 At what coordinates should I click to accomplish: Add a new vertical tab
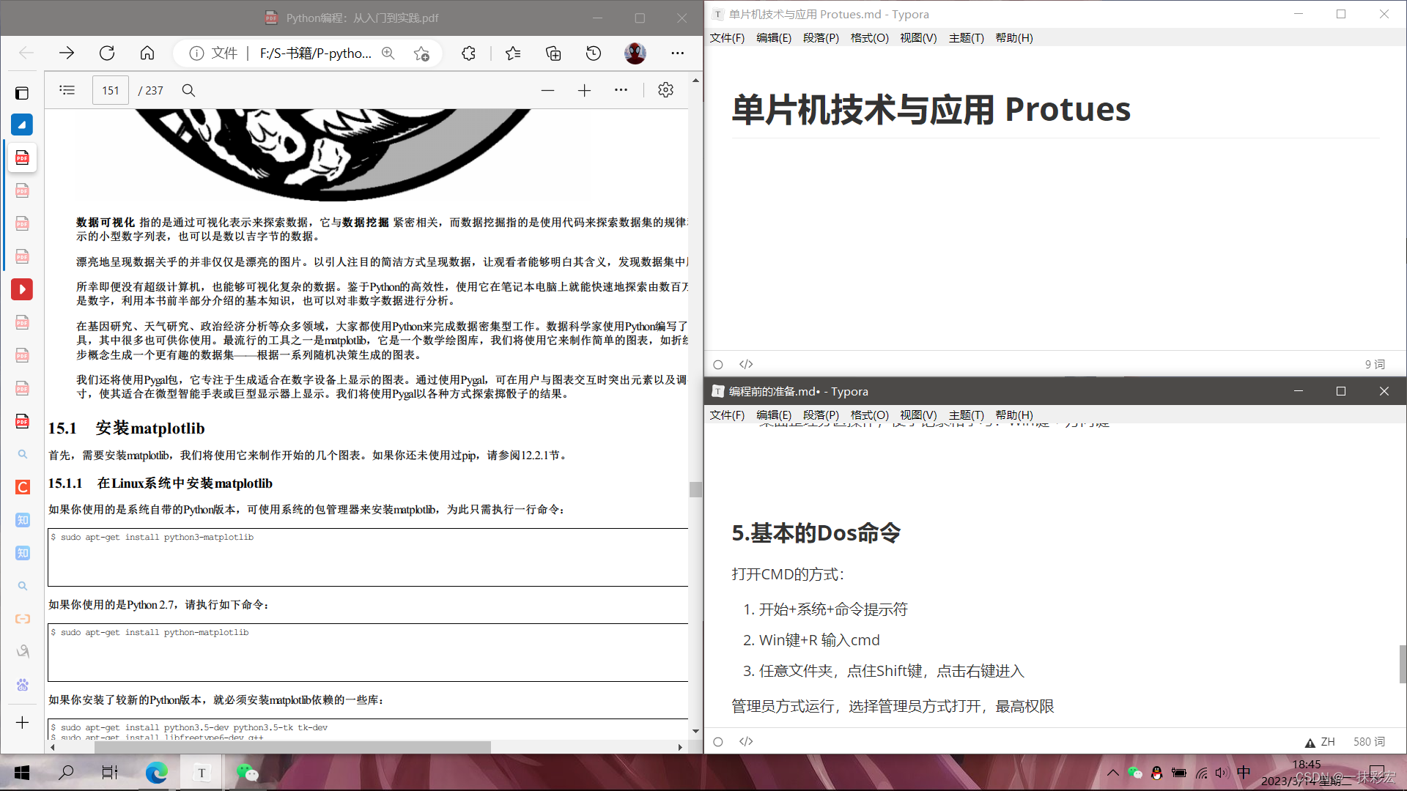tap(22, 723)
